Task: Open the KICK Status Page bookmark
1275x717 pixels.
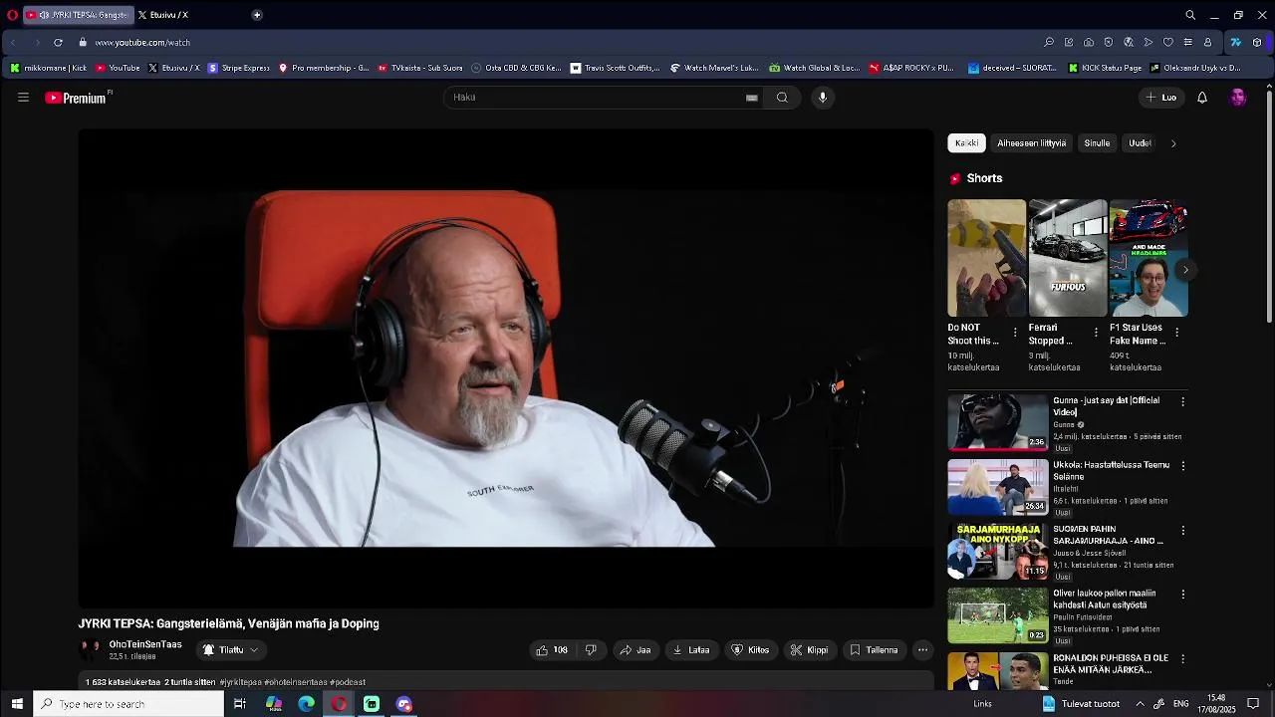Action: pyautogui.click(x=1105, y=68)
